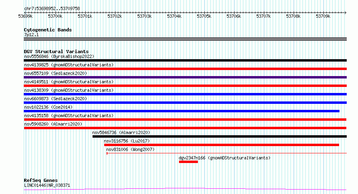This screenshot has height=194, width=358.
Task: Click the 53700k ruler tick label
Action: pos(55,16)
